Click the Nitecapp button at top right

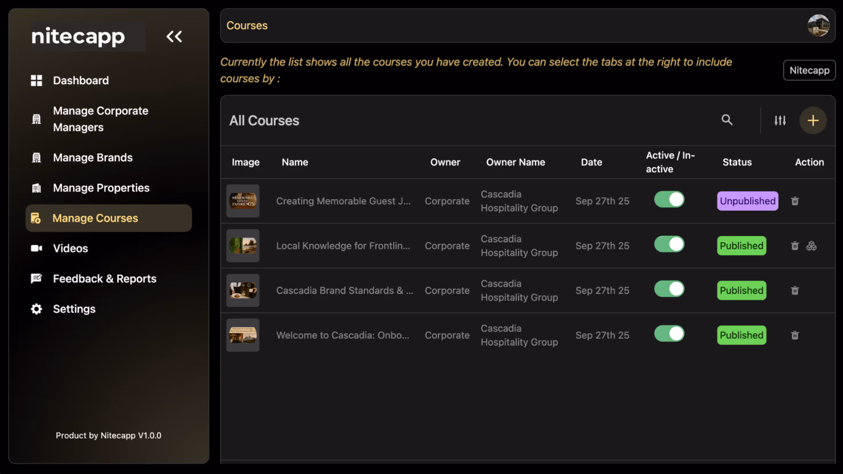809,70
